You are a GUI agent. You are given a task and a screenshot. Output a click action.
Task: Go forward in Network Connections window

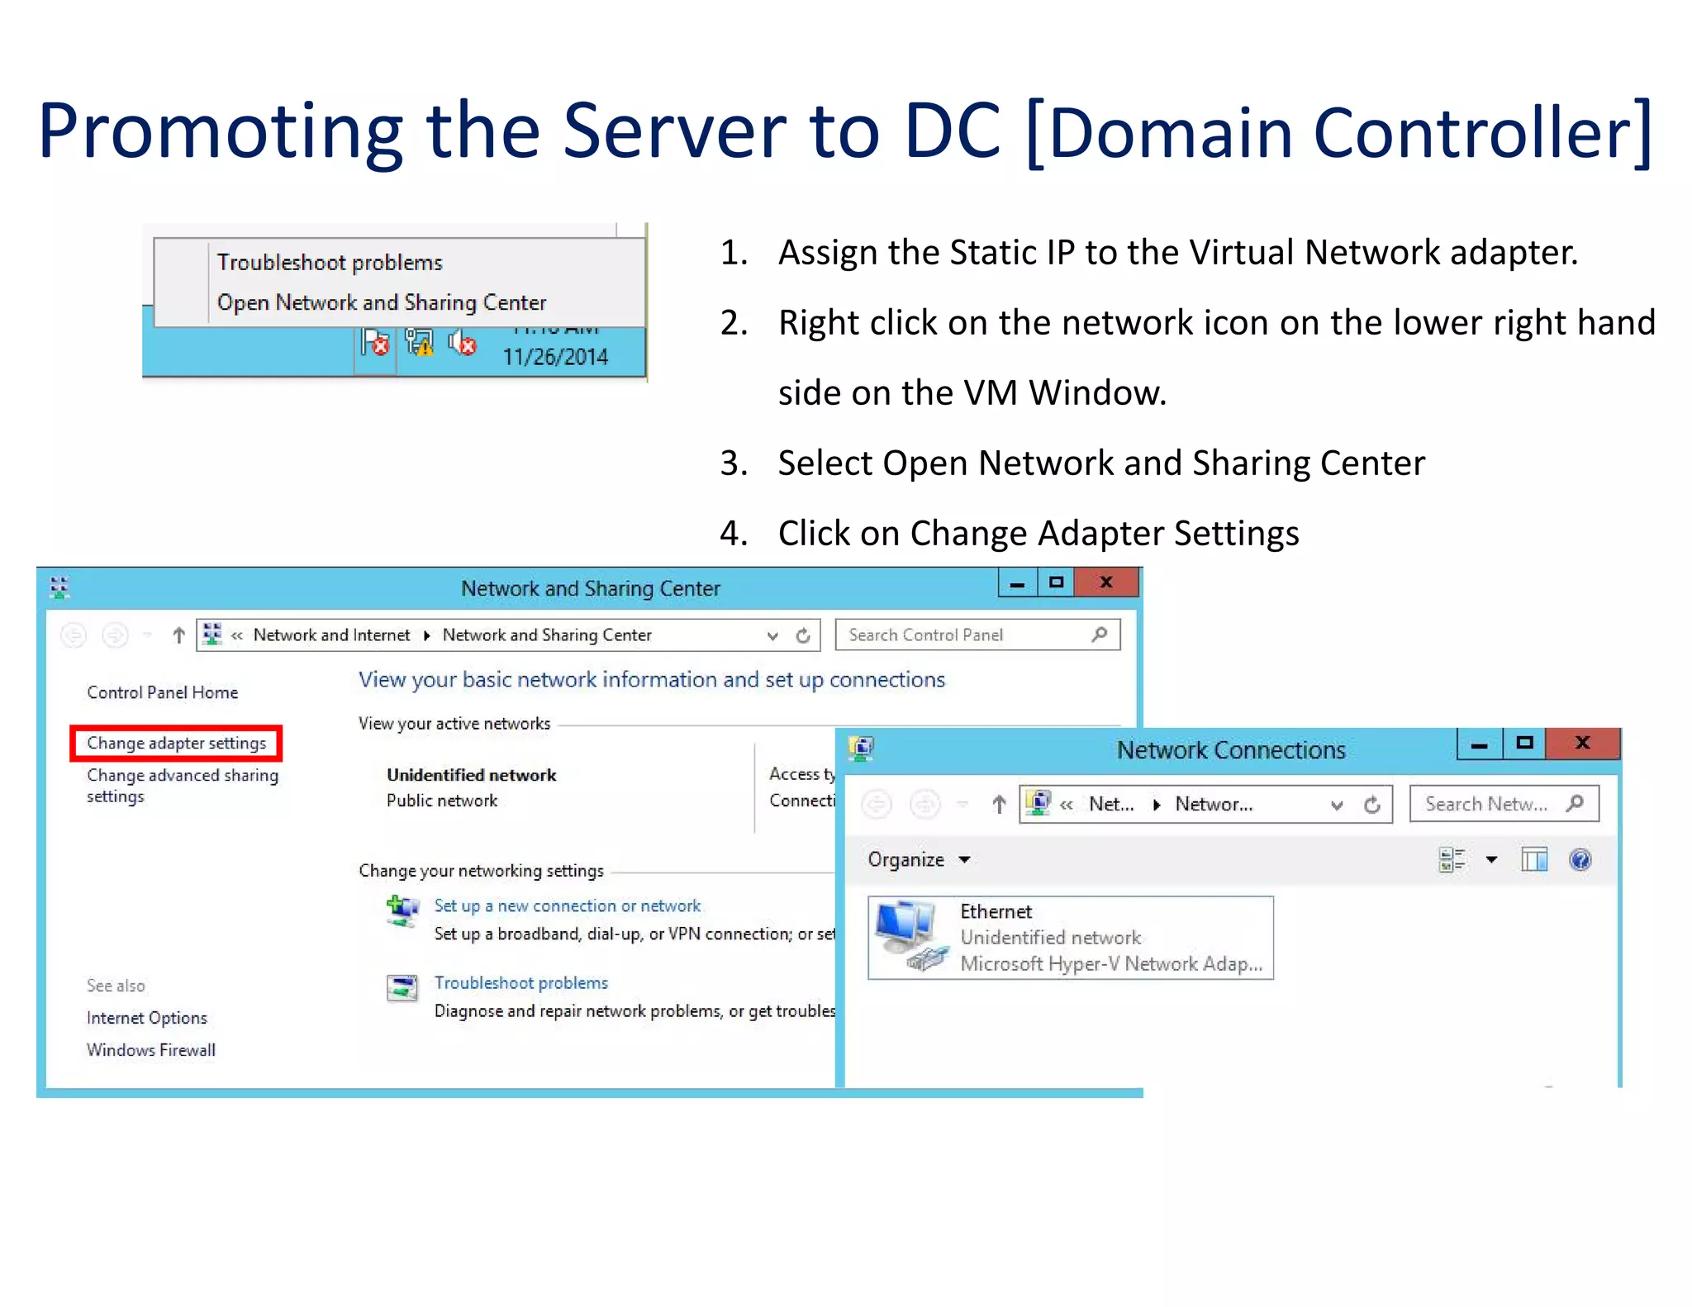(x=924, y=804)
